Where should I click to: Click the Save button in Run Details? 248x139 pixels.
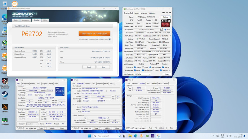pyautogui.click(x=103, y=67)
